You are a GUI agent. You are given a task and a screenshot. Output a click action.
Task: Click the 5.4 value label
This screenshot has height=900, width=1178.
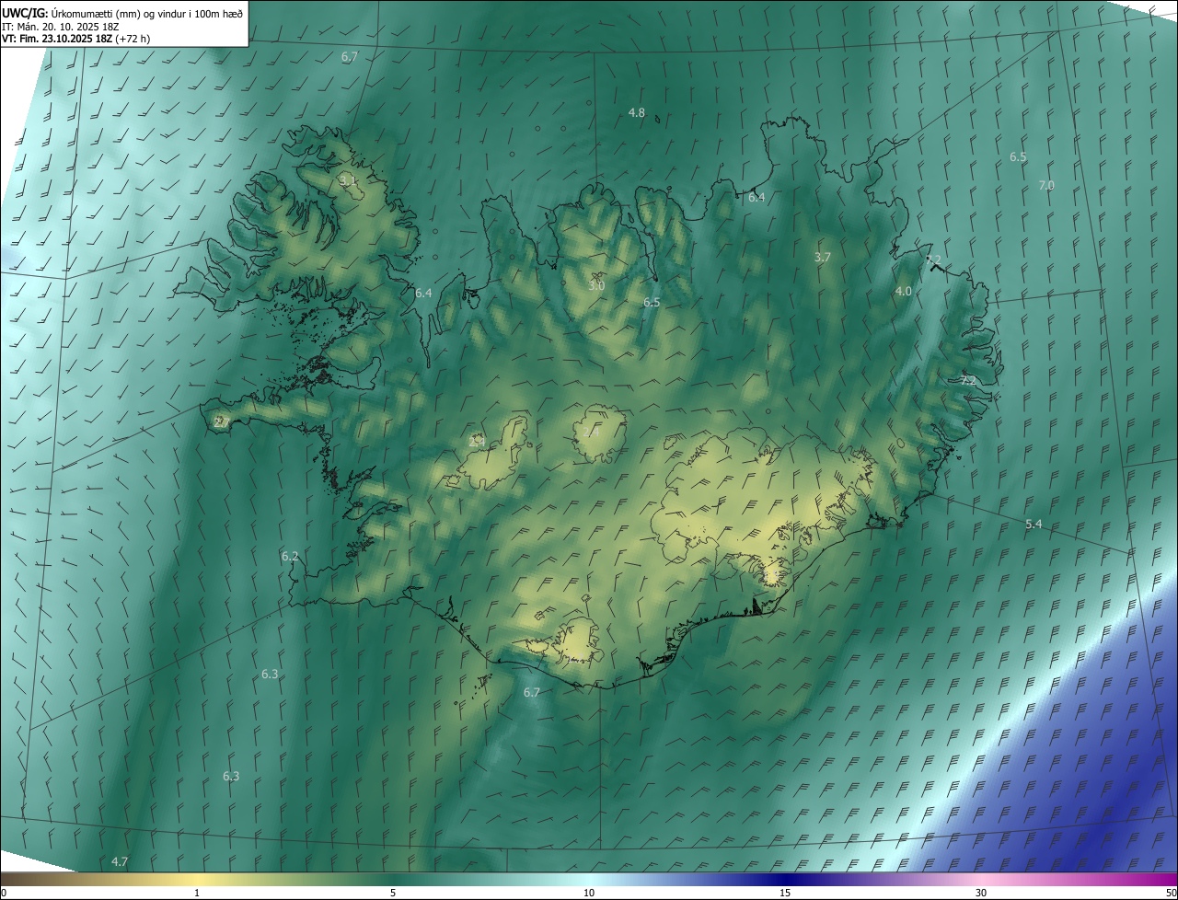pos(1034,524)
